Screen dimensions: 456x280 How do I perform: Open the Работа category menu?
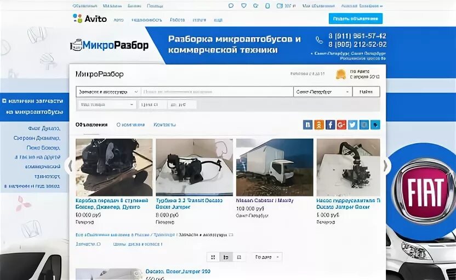(178, 20)
